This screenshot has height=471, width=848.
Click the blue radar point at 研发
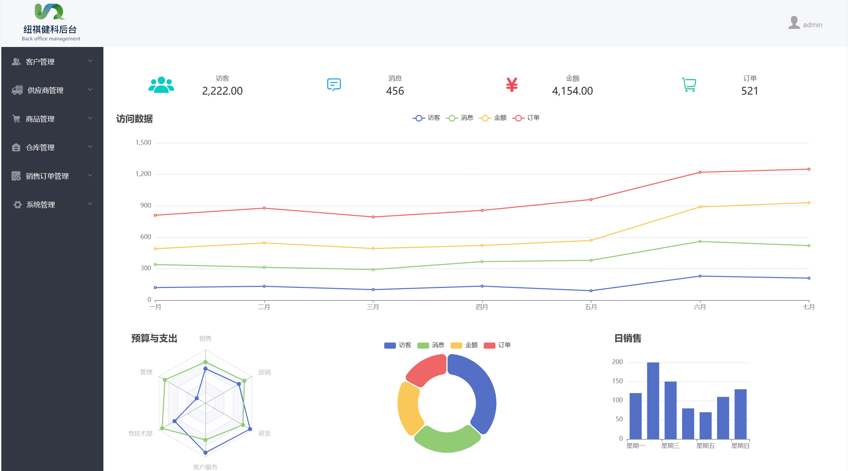tap(250, 429)
